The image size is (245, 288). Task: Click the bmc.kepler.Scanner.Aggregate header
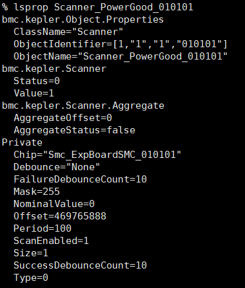pos(83,105)
